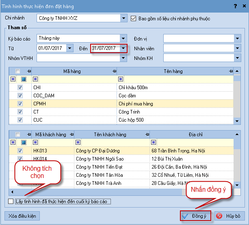Screen dimensions: 249x225
Task: Click pin icon in Địa chỉ column header
Action: (231, 135)
